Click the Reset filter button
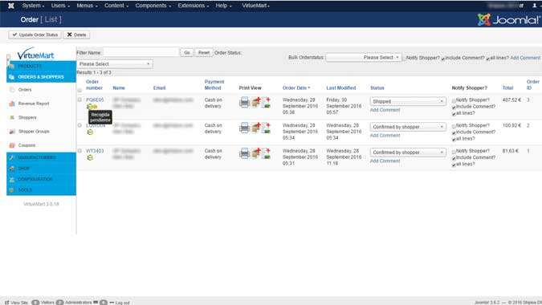542x305 pixels. (204, 52)
